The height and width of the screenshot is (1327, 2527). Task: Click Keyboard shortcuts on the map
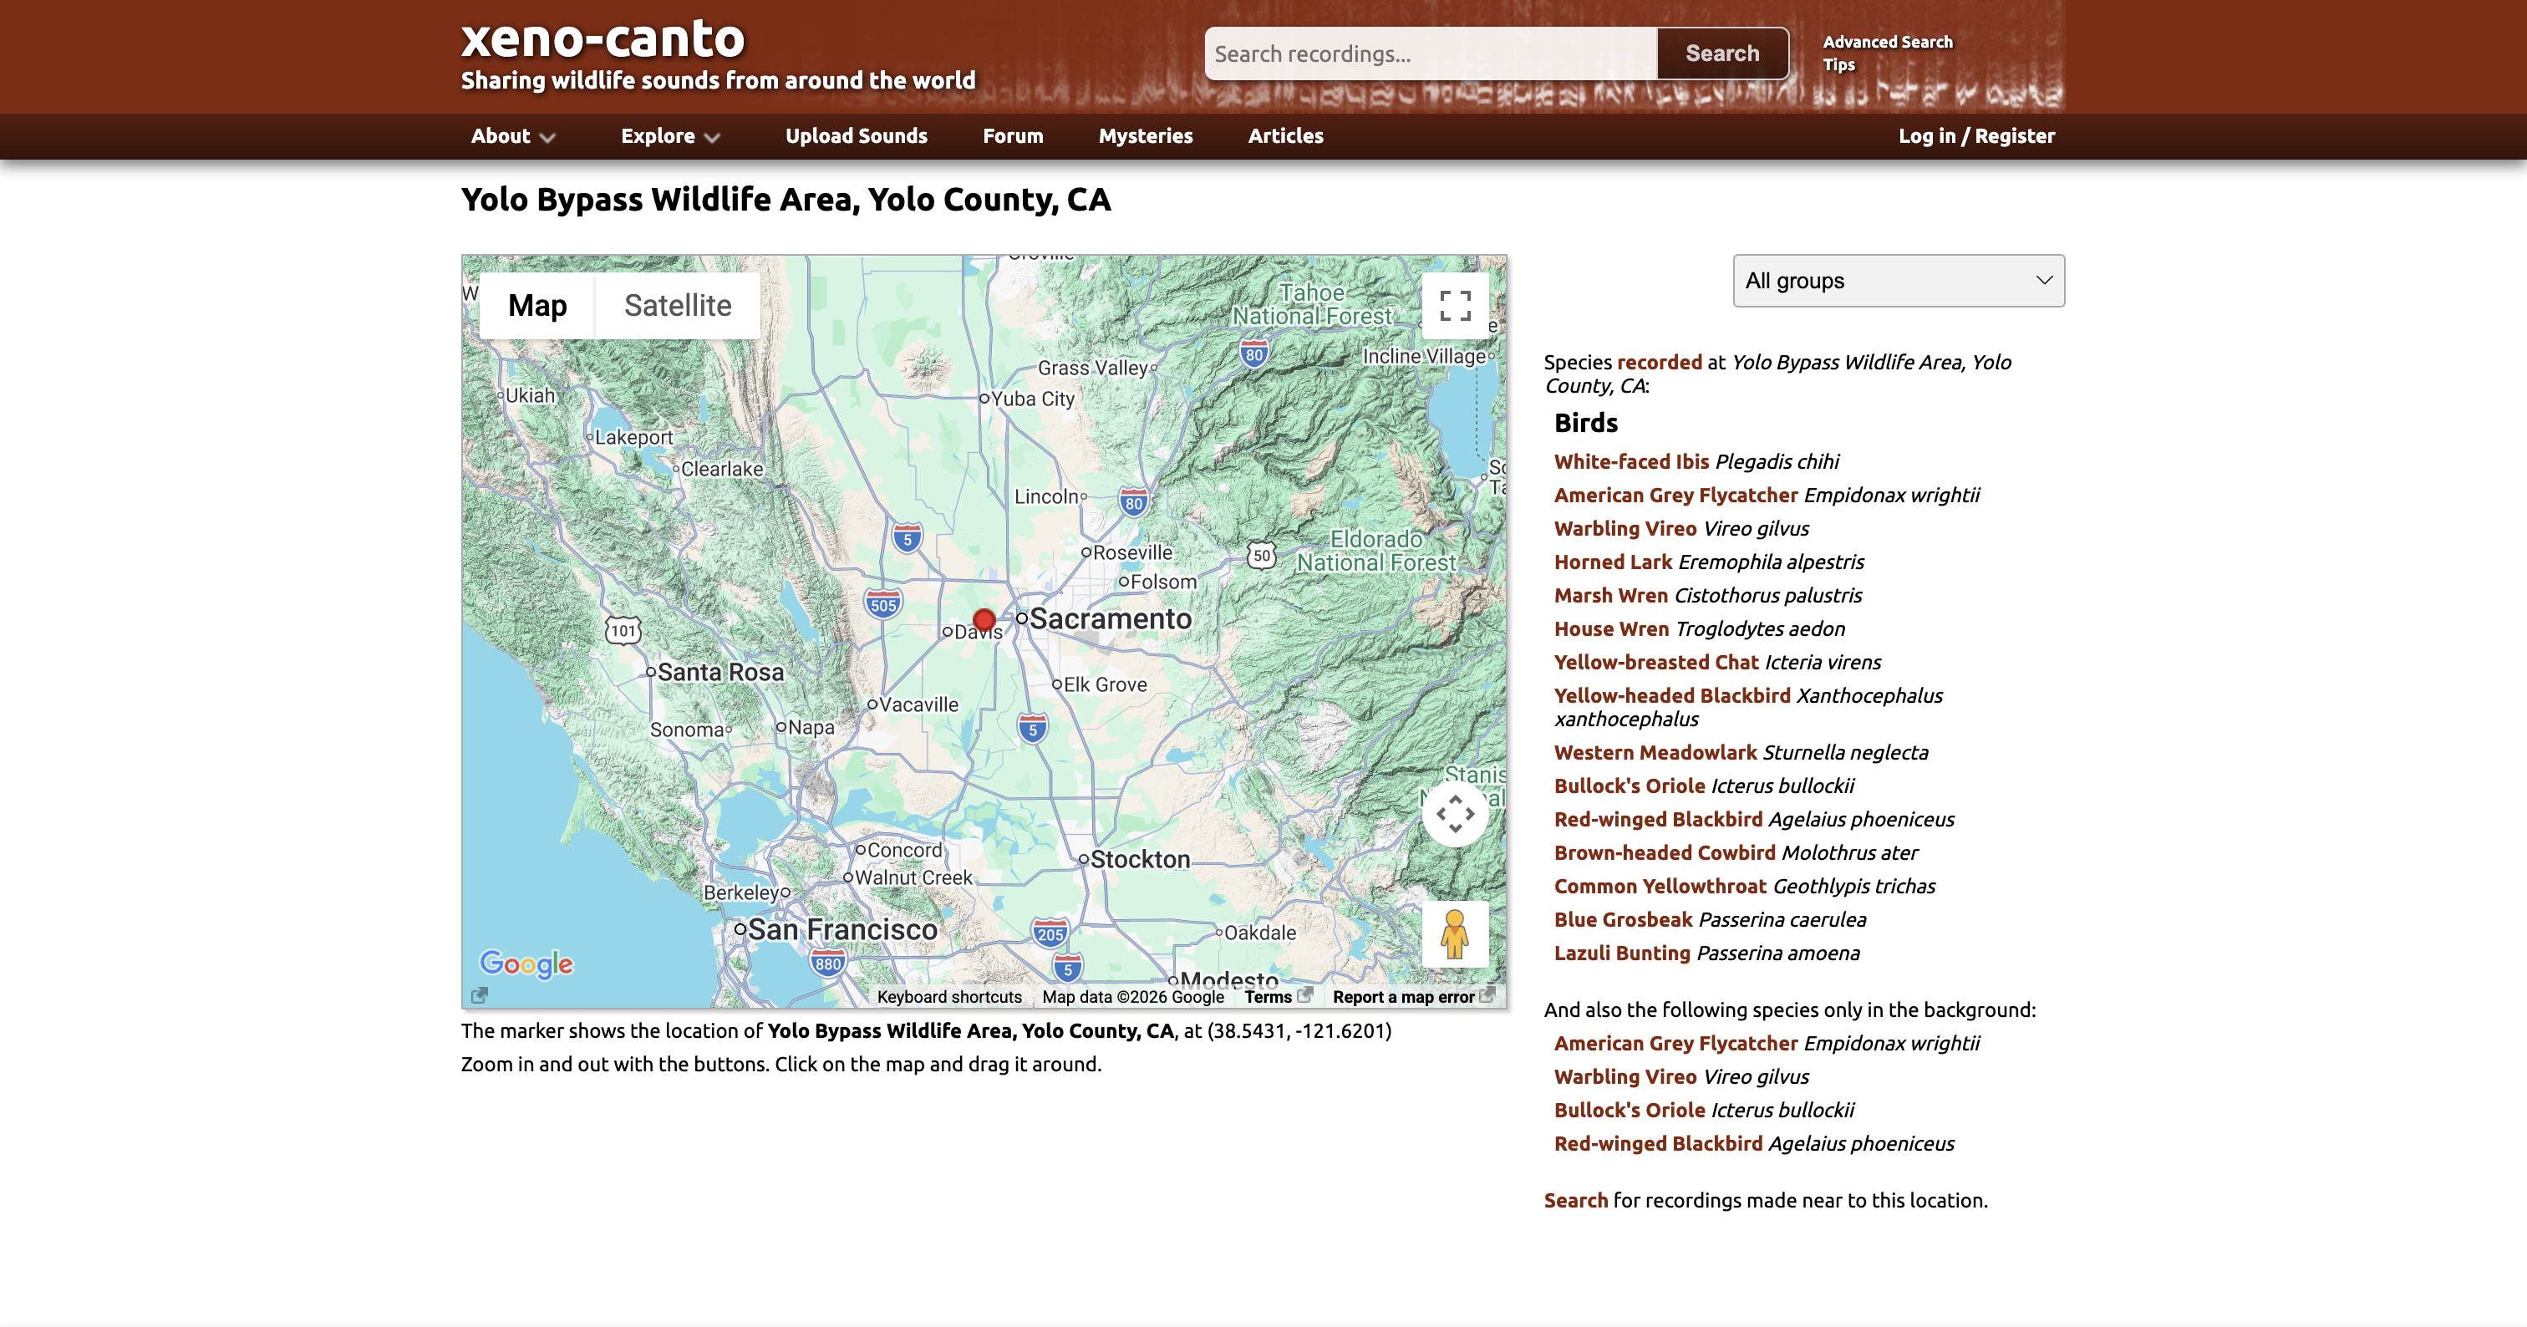[x=948, y=996]
